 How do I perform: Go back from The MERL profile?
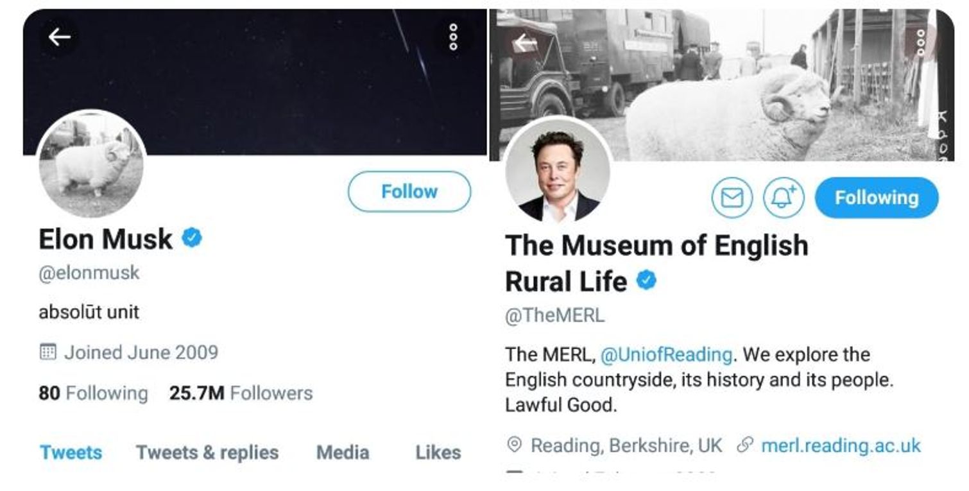point(525,43)
